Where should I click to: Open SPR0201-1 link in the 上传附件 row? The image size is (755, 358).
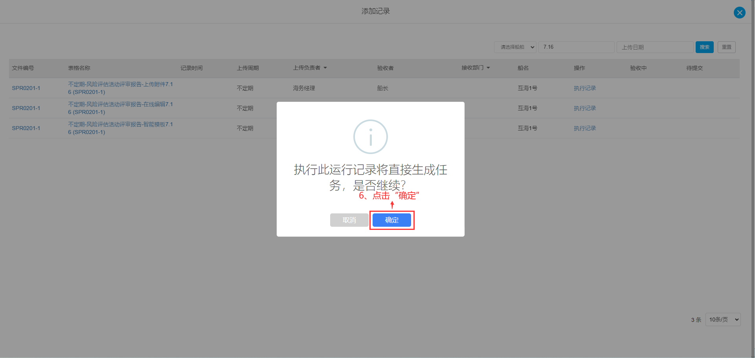(26, 88)
